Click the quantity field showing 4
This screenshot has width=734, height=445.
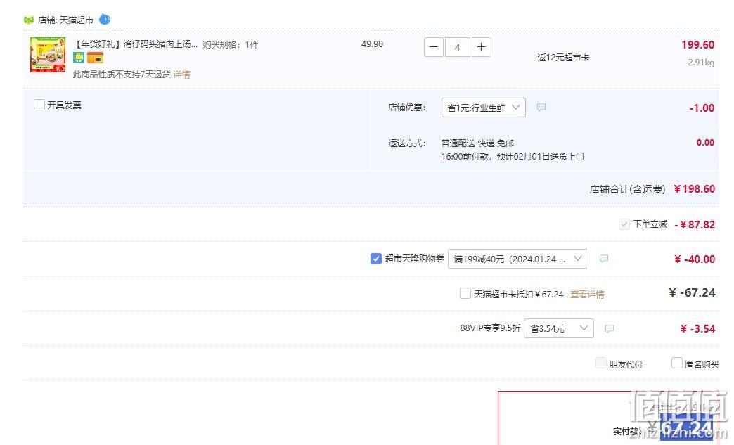pos(458,47)
